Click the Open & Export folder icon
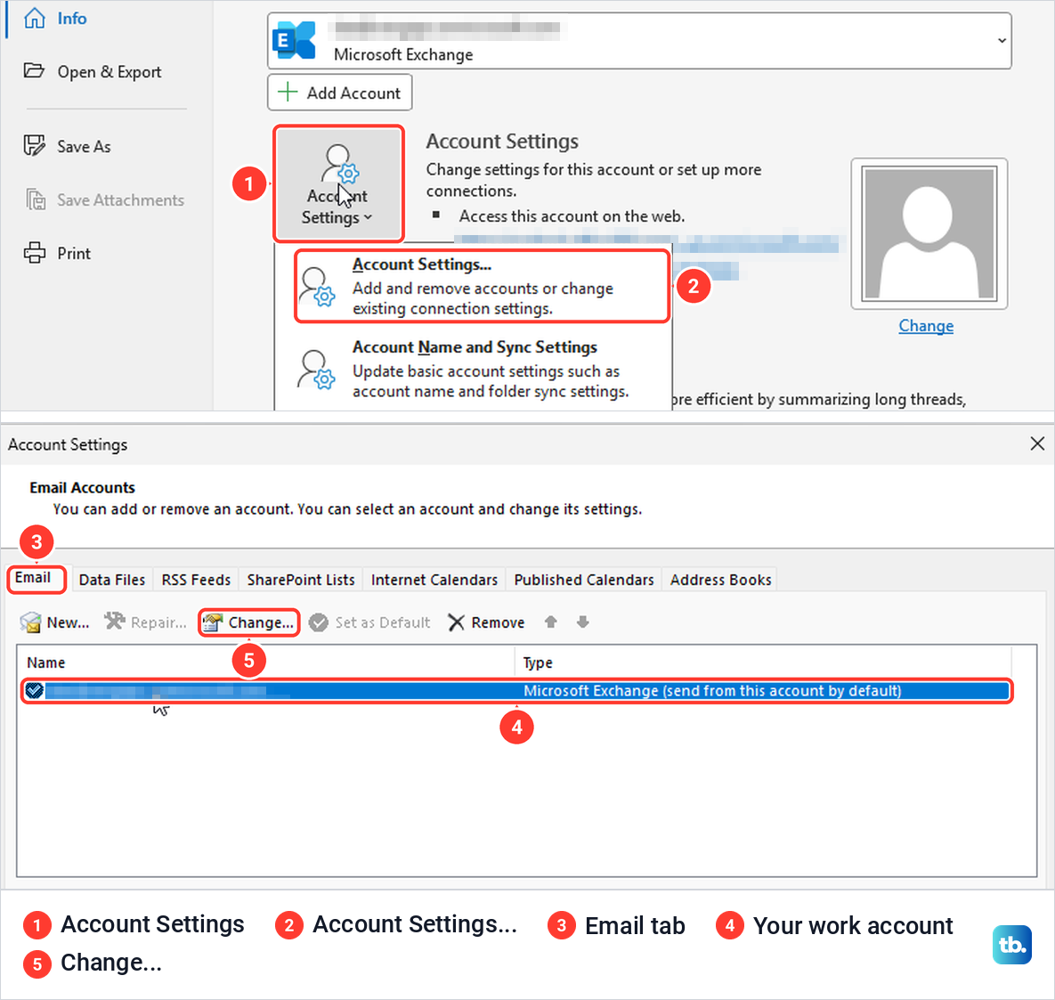Screen dimensions: 1055x1000 click(35, 70)
